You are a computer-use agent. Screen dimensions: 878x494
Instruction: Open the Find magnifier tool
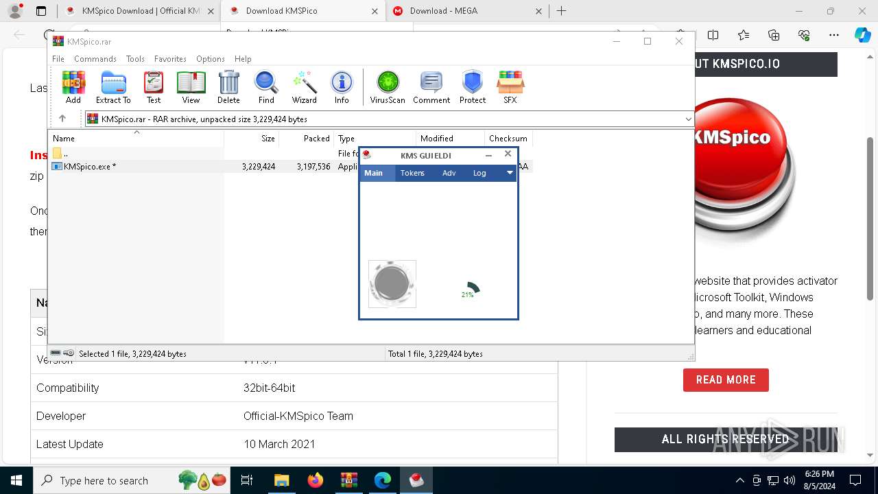[x=266, y=87]
